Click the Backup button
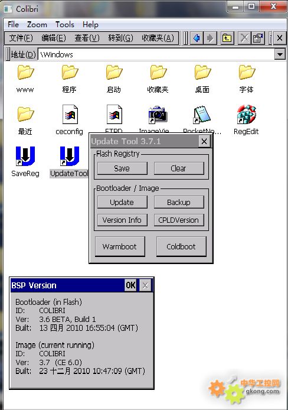 [179, 202]
